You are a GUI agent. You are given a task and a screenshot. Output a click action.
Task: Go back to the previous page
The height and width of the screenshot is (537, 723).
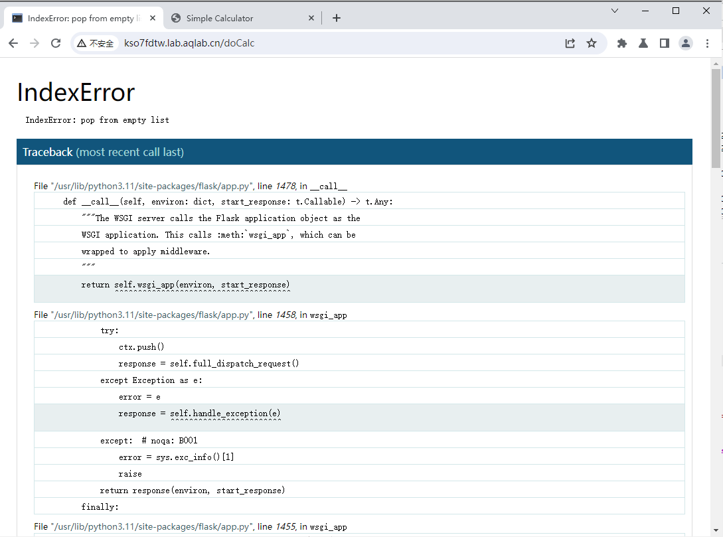13,43
